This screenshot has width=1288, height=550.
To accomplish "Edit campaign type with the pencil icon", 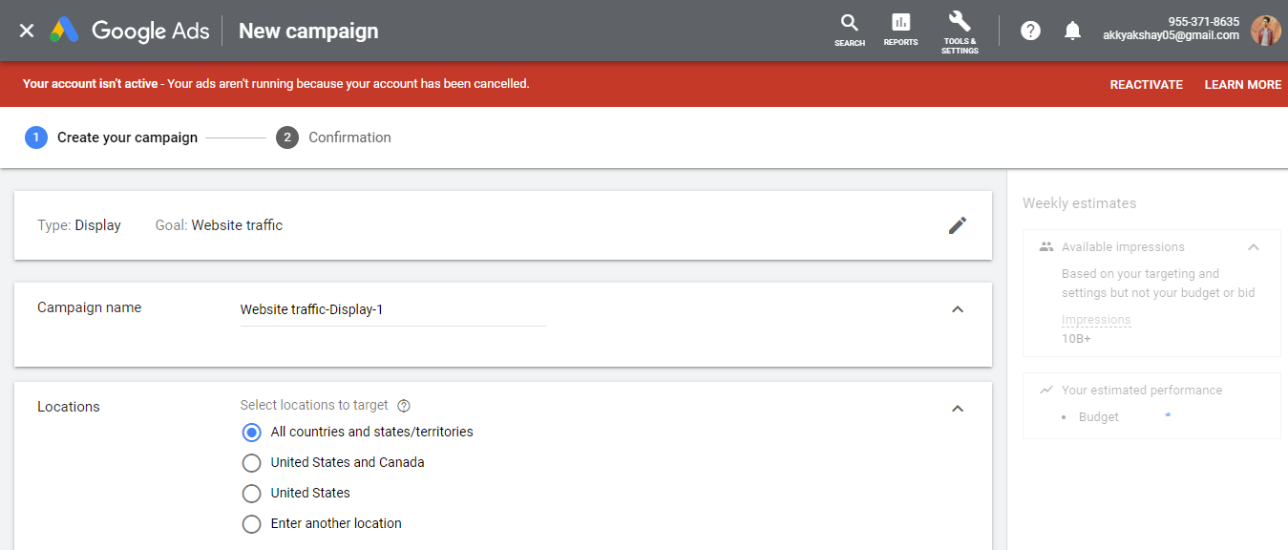I will (957, 224).
